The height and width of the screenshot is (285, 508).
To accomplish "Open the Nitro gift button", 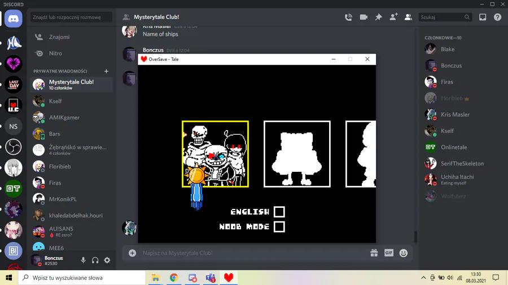I will 374,253.
